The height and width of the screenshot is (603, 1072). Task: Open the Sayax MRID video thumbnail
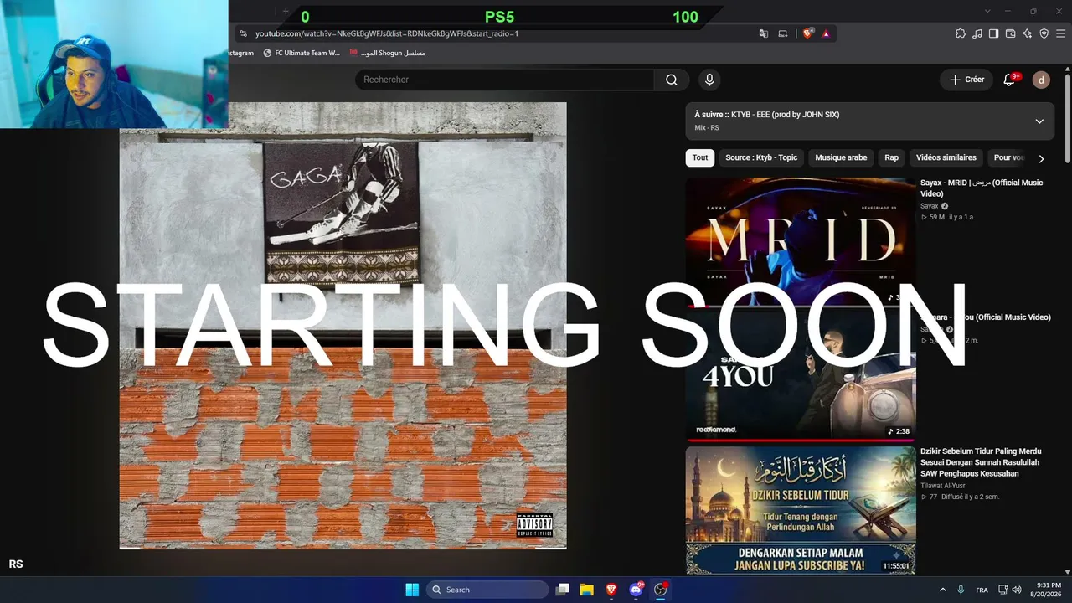pyautogui.click(x=801, y=240)
